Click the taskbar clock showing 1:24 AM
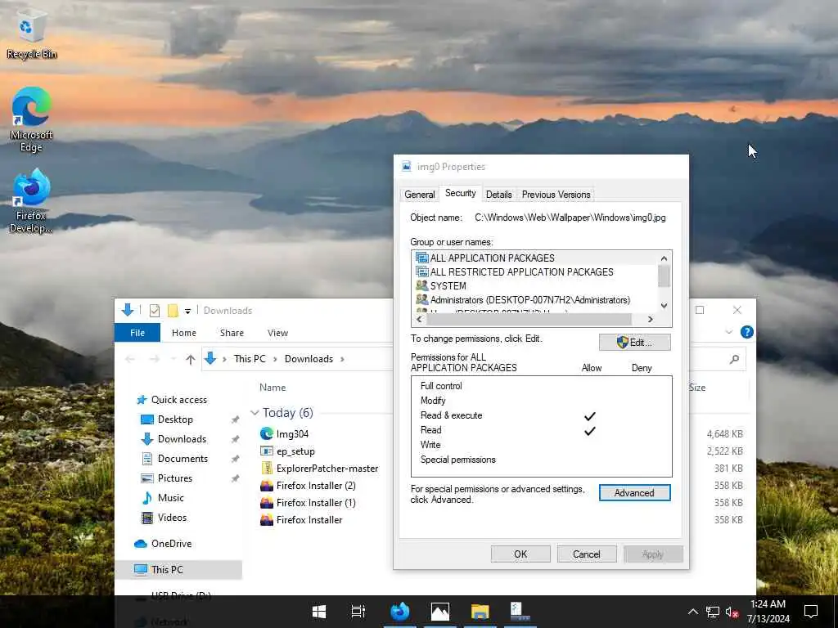This screenshot has width=838, height=628. click(768, 612)
